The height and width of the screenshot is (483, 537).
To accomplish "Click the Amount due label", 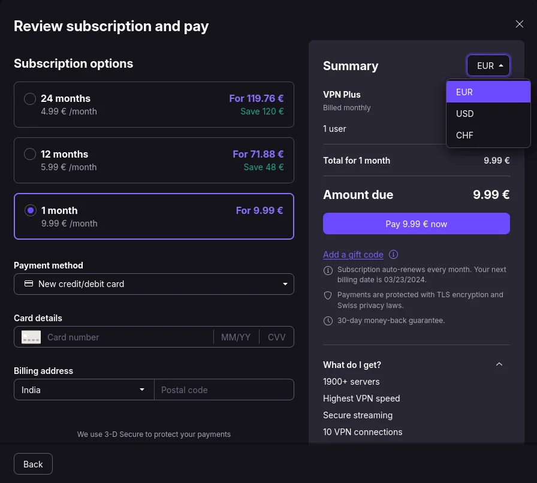I will click(358, 195).
